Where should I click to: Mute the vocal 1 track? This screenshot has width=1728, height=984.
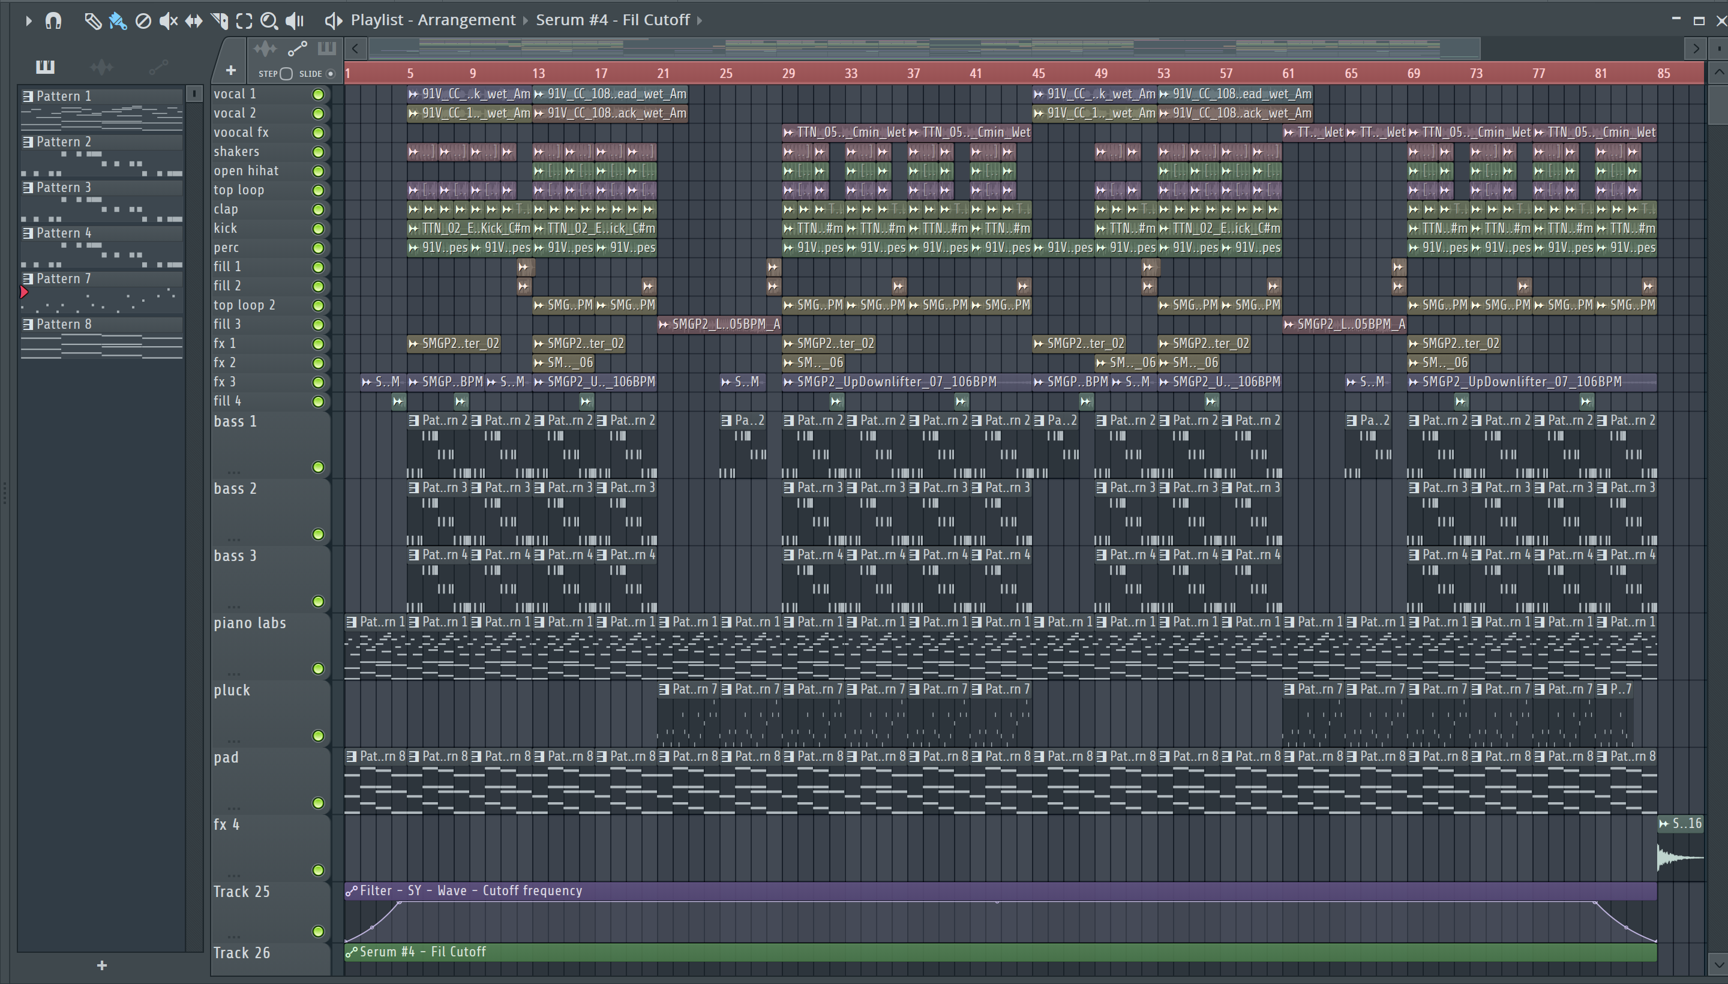coord(317,94)
